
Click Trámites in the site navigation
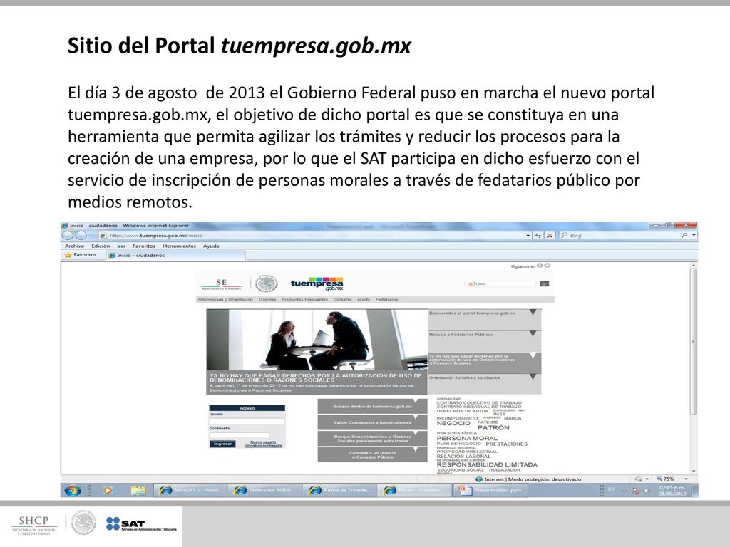coord(267,299)
